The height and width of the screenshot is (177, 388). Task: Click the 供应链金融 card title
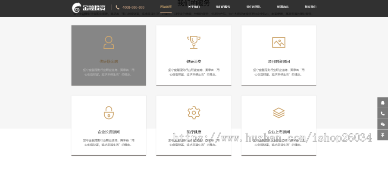[109, 62]
